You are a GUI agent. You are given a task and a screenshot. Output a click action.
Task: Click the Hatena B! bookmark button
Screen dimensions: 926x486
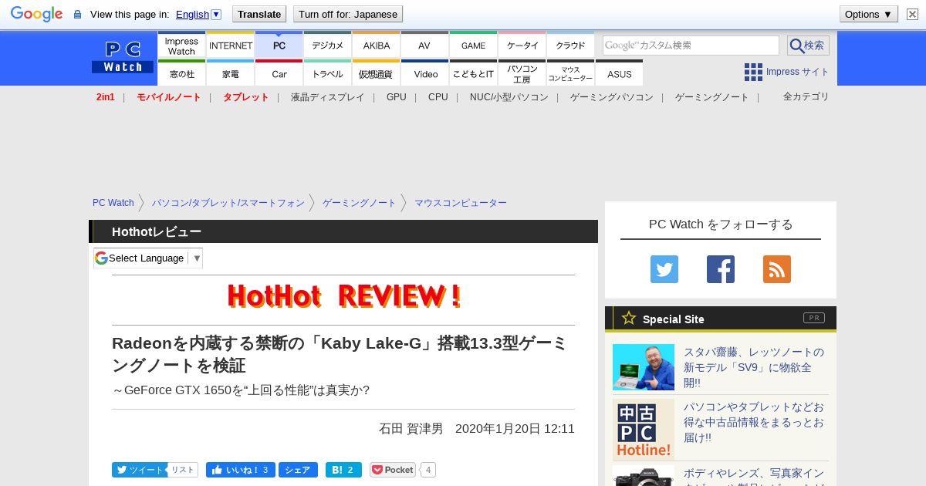coord(343,470)
